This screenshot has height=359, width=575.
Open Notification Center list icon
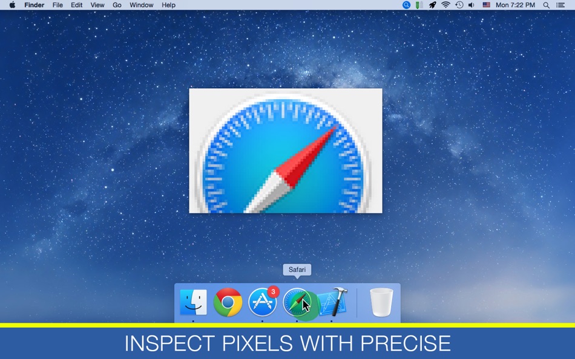coord(560,5)
